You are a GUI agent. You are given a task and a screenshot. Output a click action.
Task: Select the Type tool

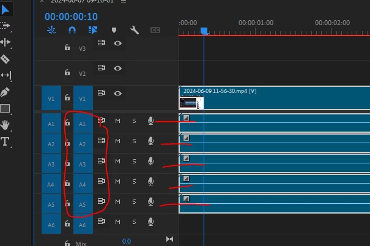tap(5, 141)
